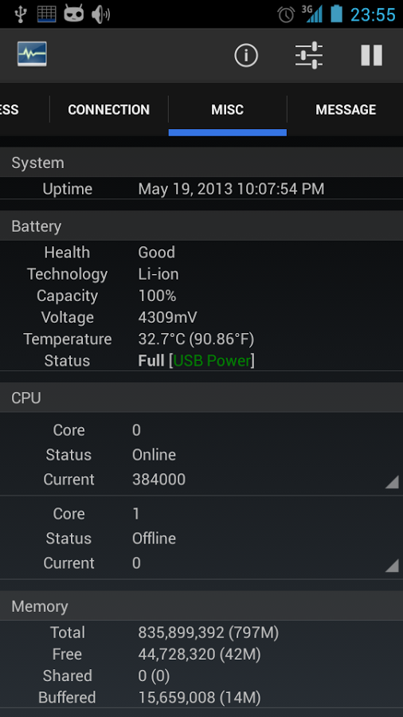Tap the grid calendar notification icon
This screenshot has height=717, width=403.
pyautogui.click(x=47, y=14)
